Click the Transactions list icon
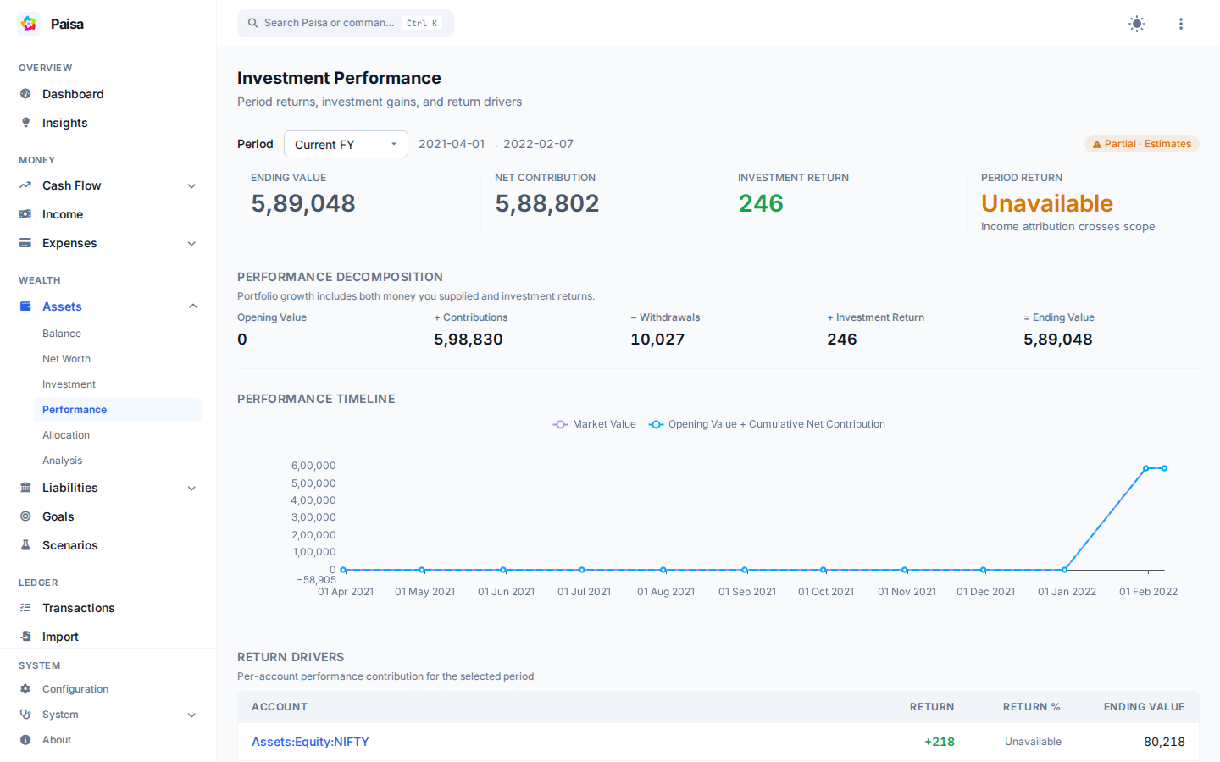 coord(25,608)
